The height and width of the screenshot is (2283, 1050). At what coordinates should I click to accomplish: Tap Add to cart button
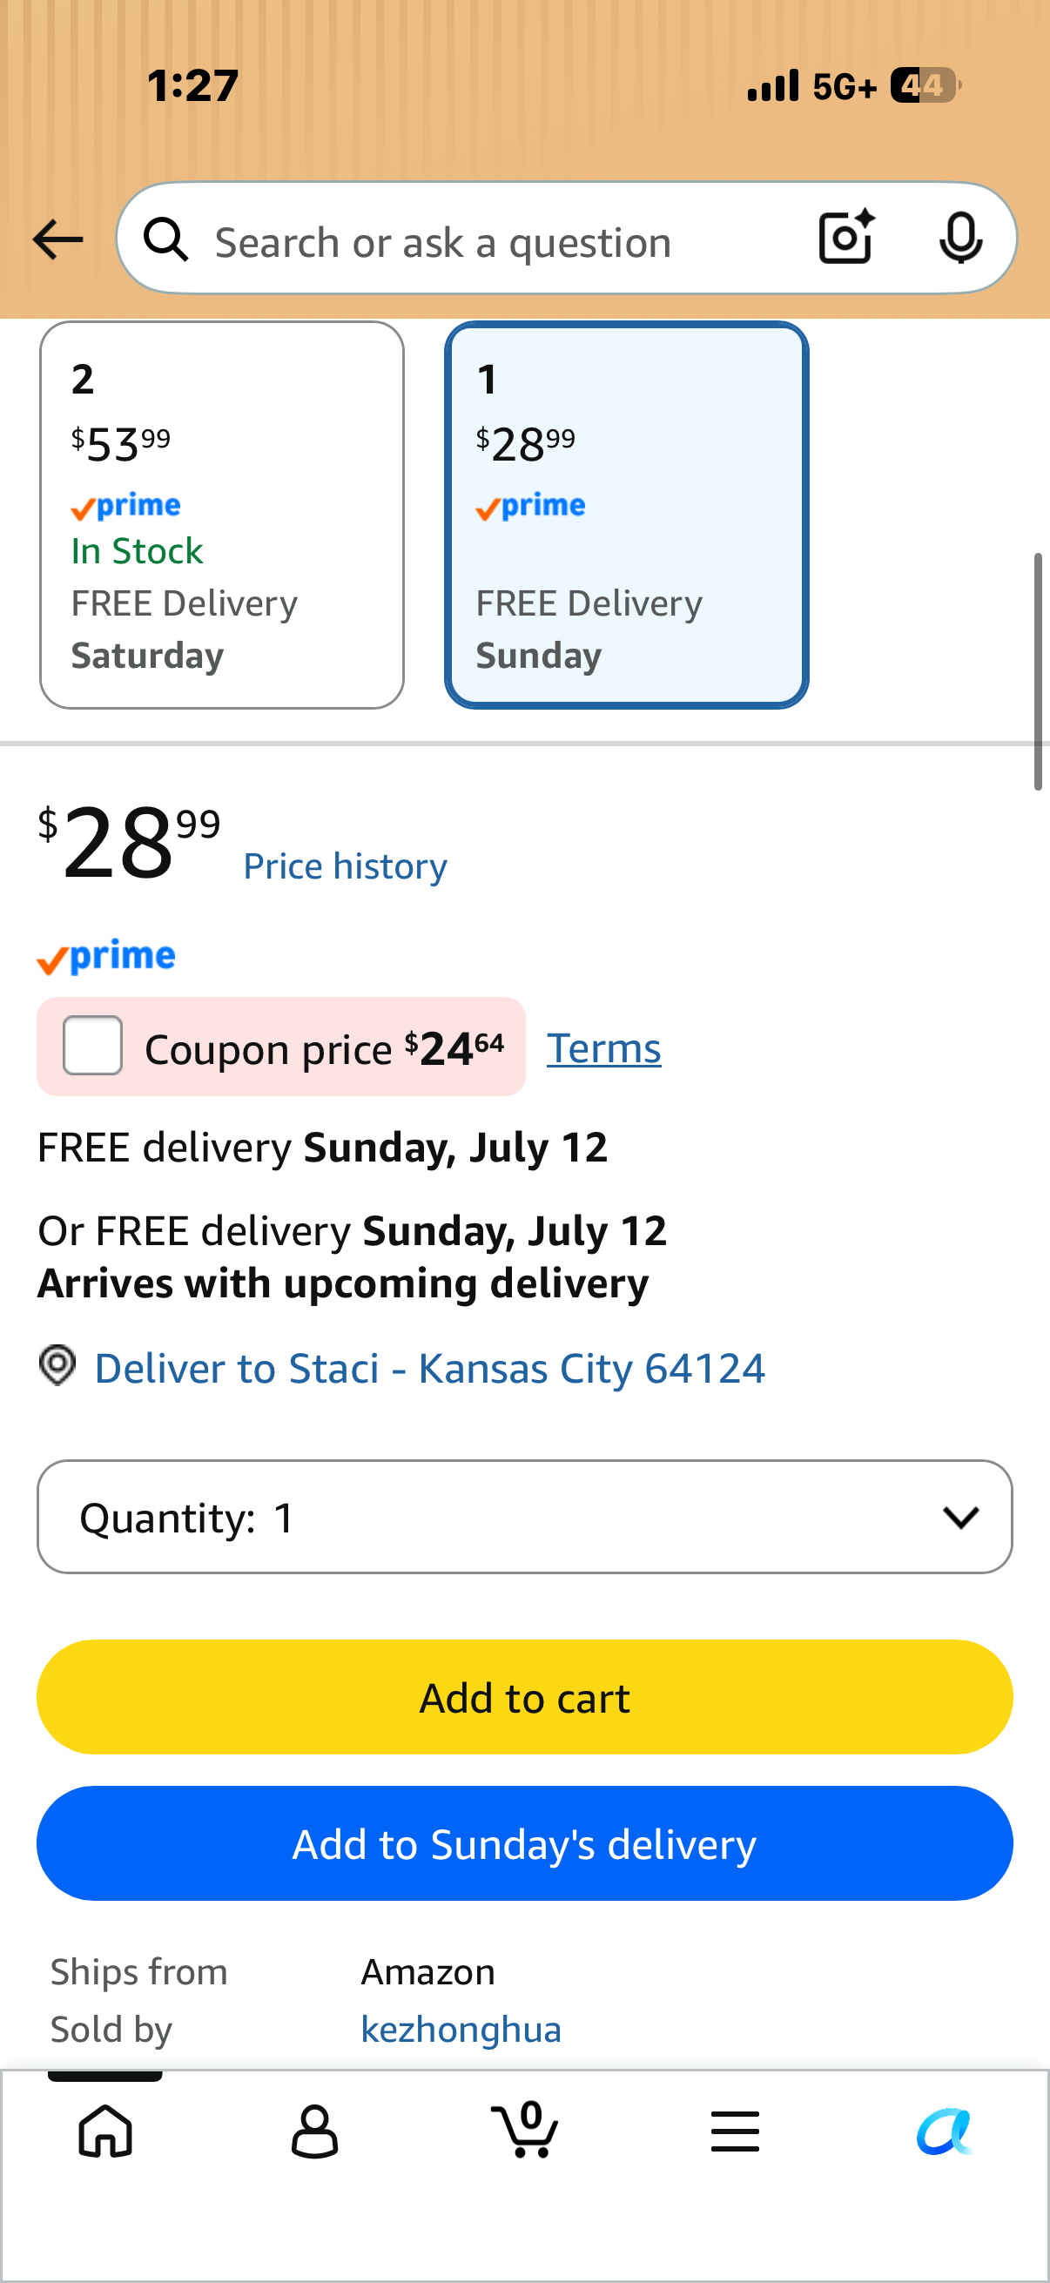pos(524,1697)
